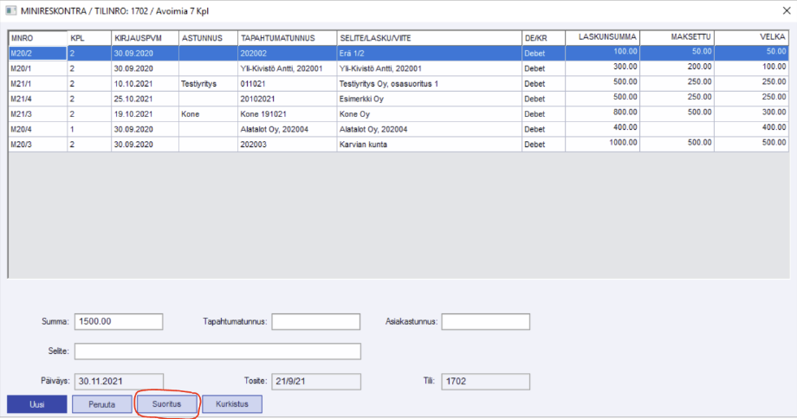797x419 pixels.
Task: Click the LASKUNSUMMA column header
Action: [602, 38]
